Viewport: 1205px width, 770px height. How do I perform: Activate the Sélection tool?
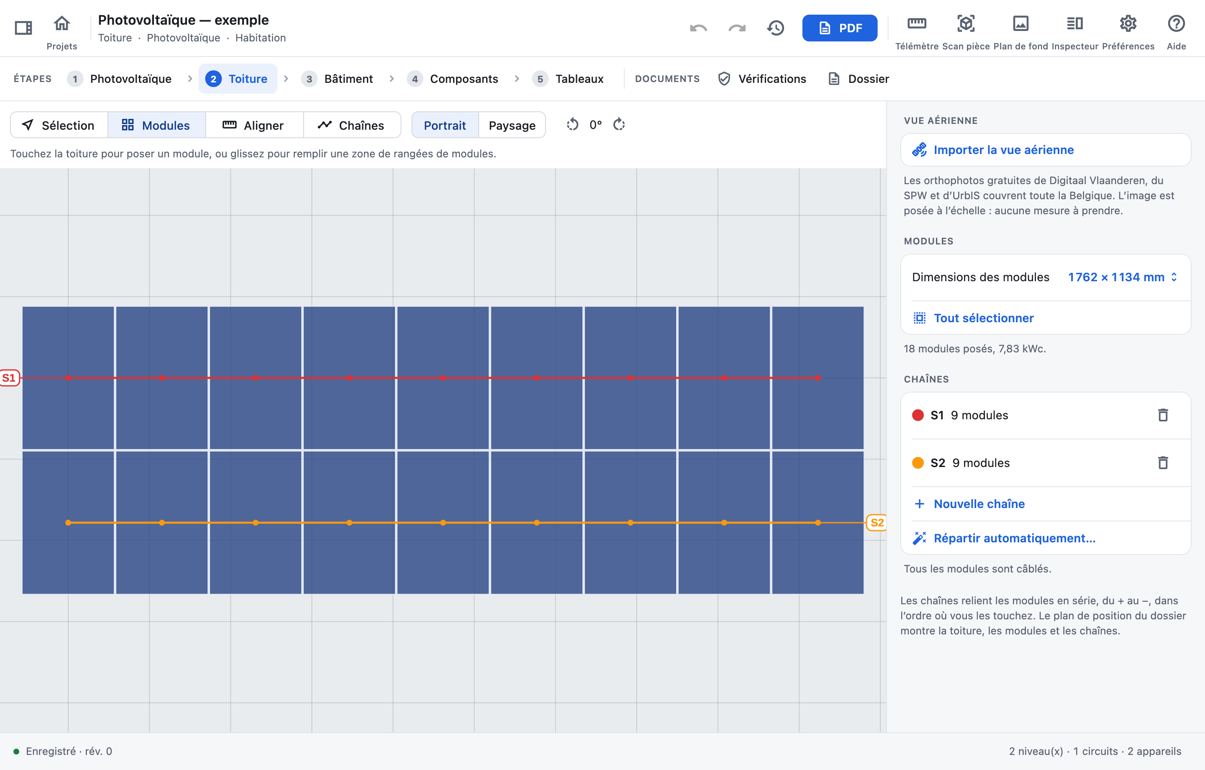[59, 125]
